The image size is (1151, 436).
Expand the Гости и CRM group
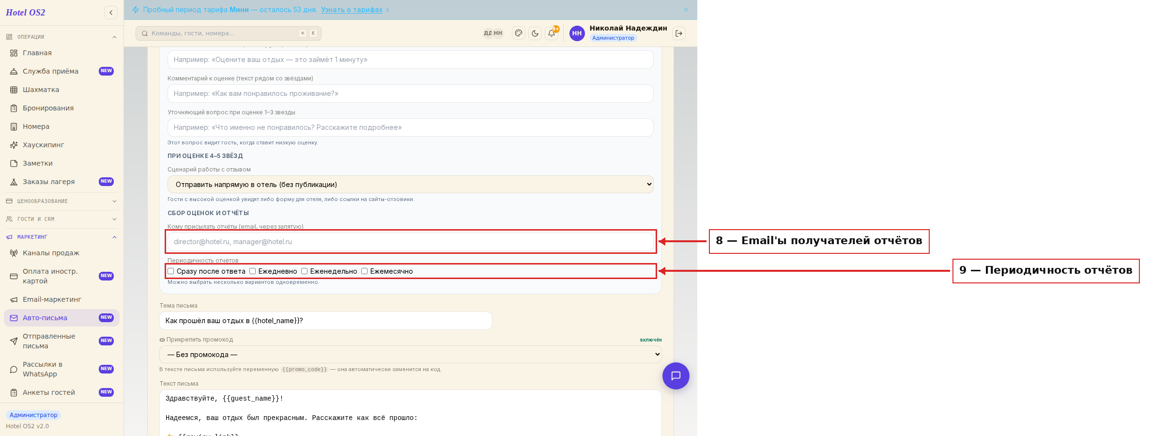pyautogui.click(x=61, y=219)
